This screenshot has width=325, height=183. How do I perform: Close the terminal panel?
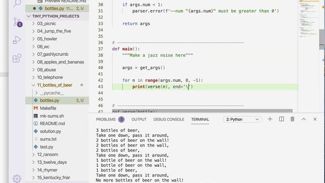(x=315, y=119)
